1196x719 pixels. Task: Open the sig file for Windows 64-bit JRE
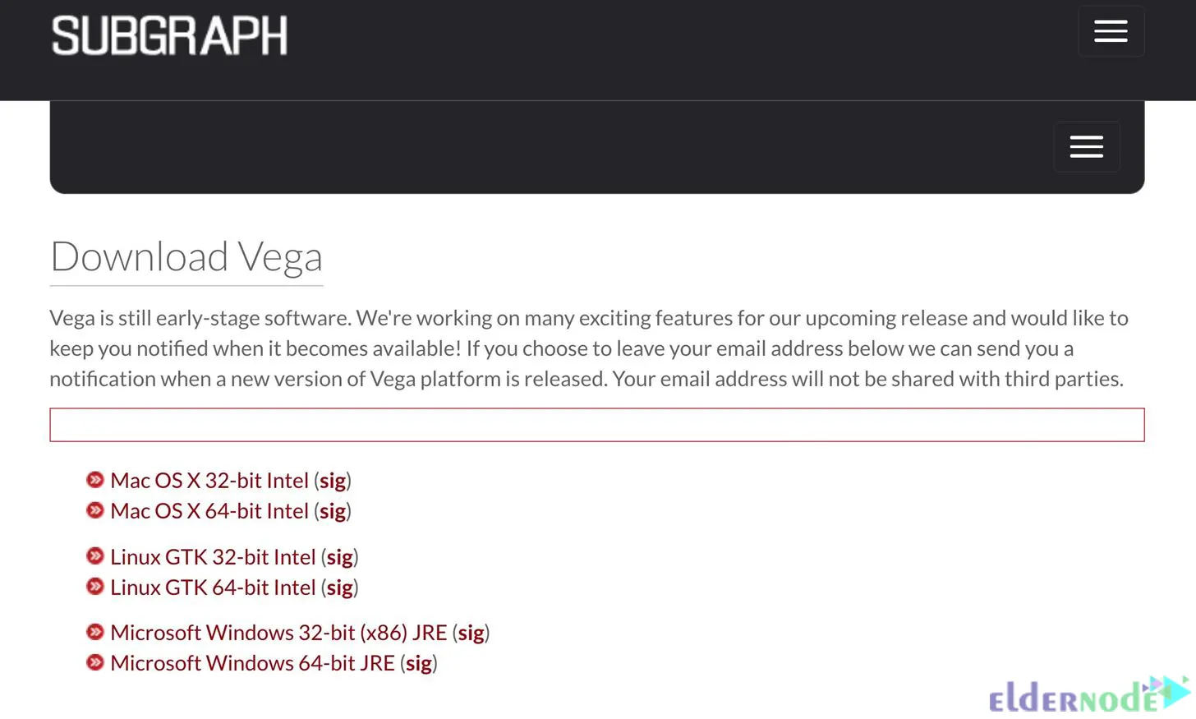click(418, 662)
